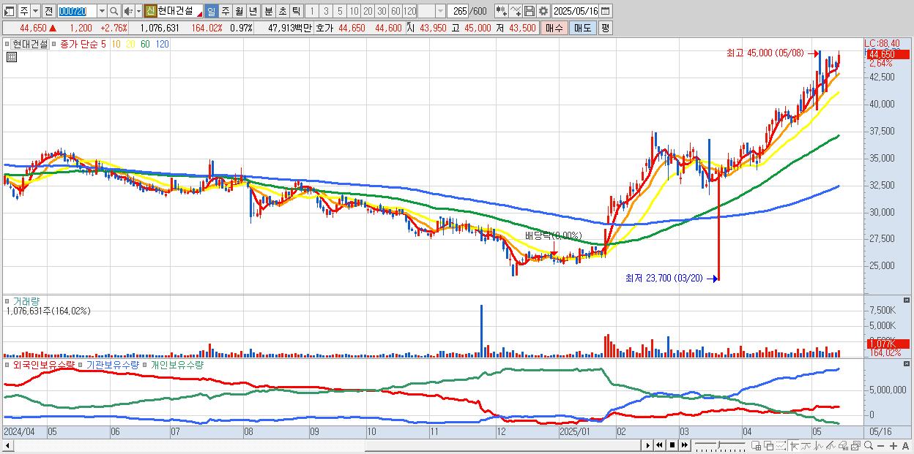This screenshot has height=454, width=914.
Task: Click the 신 credit badge icon
Action: coord(150,11)
